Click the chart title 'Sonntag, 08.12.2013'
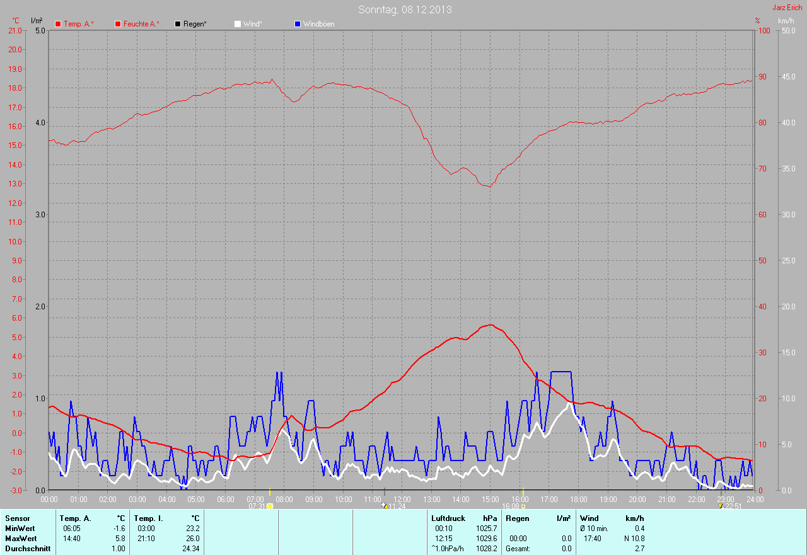 (x=405, y=9)
